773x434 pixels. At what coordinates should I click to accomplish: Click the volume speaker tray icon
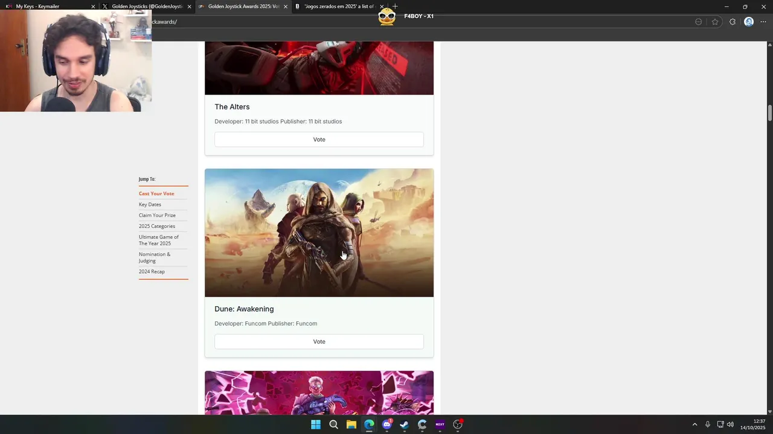(x=730, y=424)
